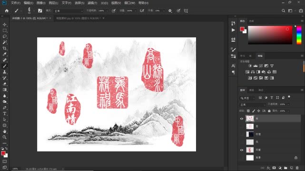Screen dimensions: 305x171
Task: Select the Crop tool
Action: pos(4,48)
